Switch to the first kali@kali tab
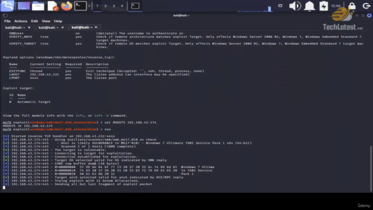 (x=15, y=27)
